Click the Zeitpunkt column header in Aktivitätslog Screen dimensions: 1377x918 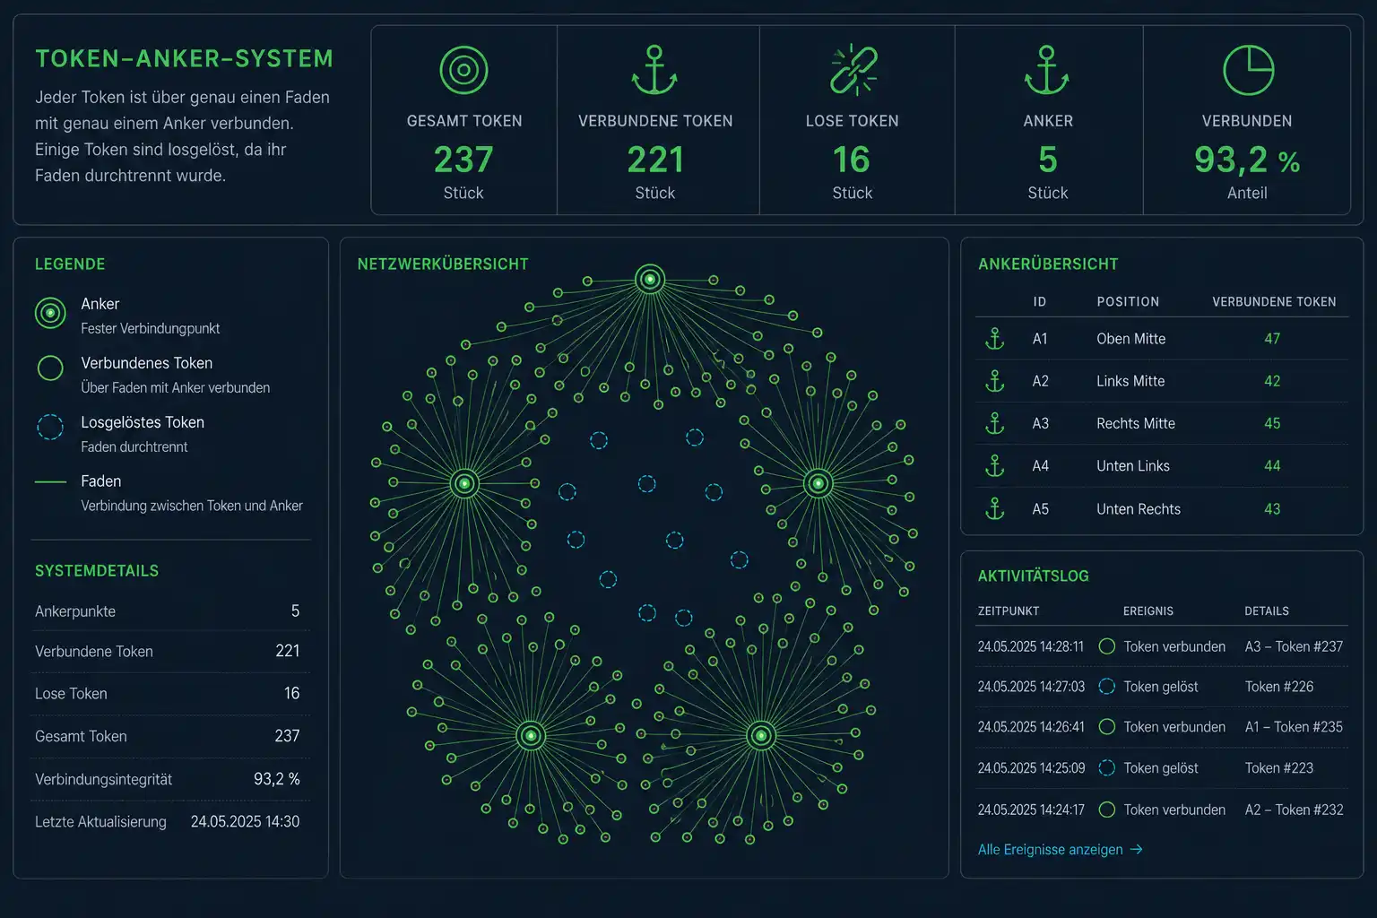pyautogui.click(x=1009, y=611)
